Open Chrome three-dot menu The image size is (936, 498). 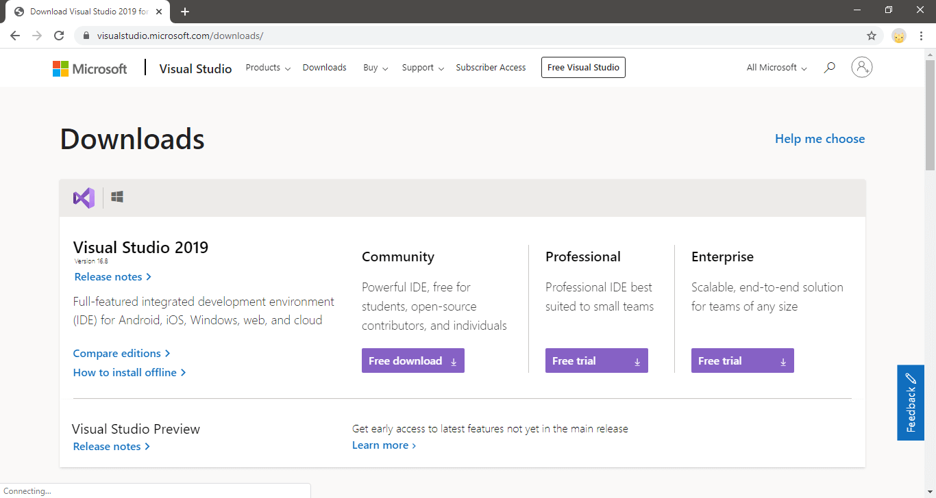pyautogui.click(x=921, y=36)
